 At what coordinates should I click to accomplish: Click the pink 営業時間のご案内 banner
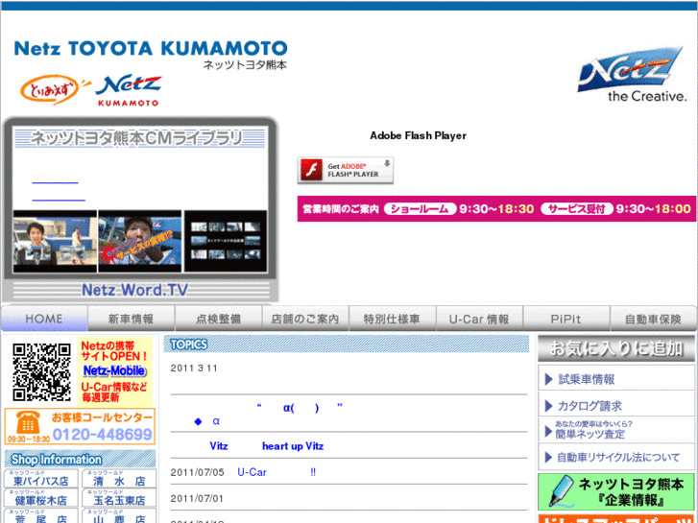496,209
